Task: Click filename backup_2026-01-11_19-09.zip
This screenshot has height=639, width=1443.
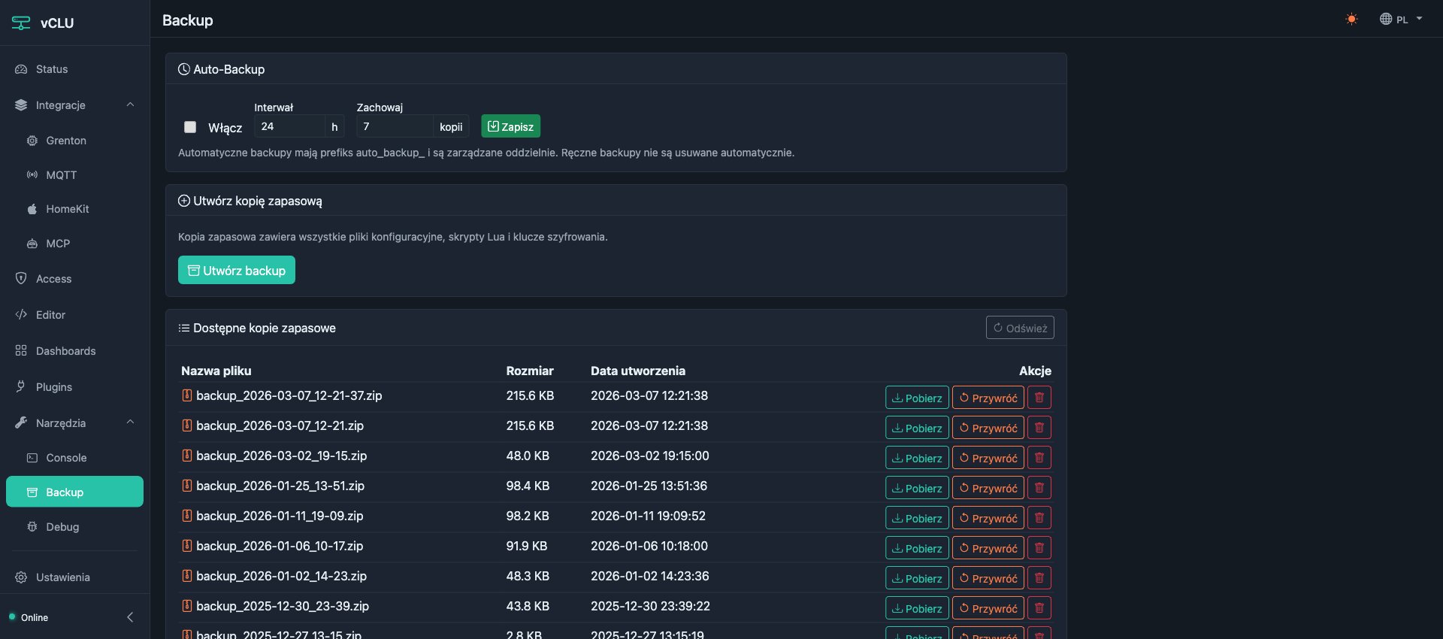Action: click(x=280, y=516)
